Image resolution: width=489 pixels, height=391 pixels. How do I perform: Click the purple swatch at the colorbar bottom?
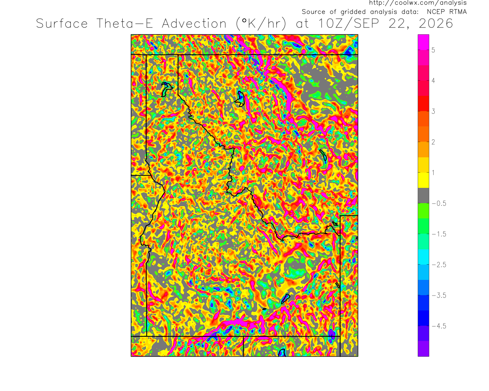click(x=423, y=349)
